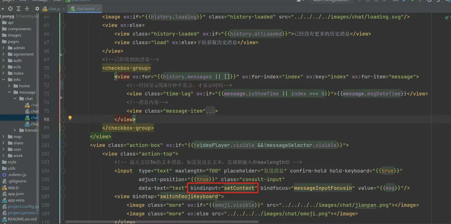Collapse the switchEmojiKeyboard view fold on line 107

click(63, 196)
